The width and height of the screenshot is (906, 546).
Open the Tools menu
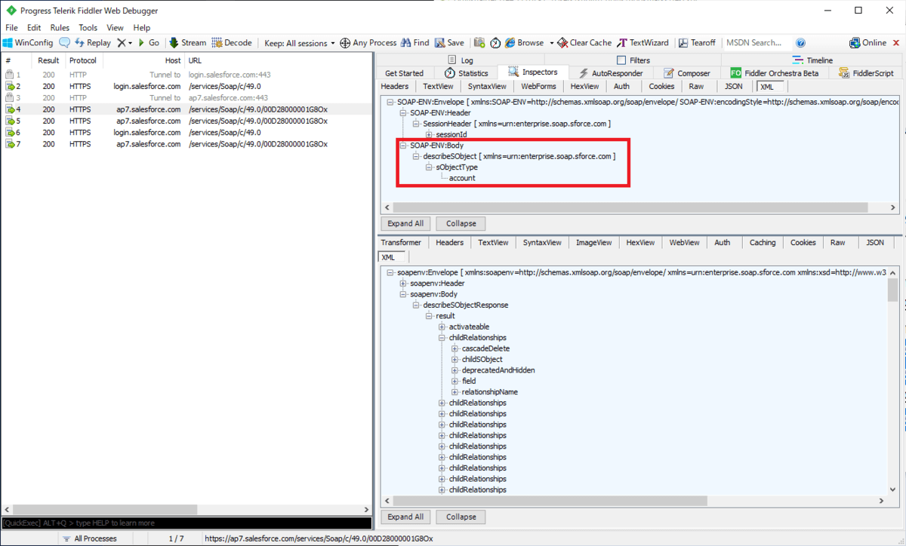click(88, 28)
